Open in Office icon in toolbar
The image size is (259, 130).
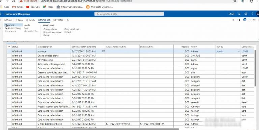[239, 20]
